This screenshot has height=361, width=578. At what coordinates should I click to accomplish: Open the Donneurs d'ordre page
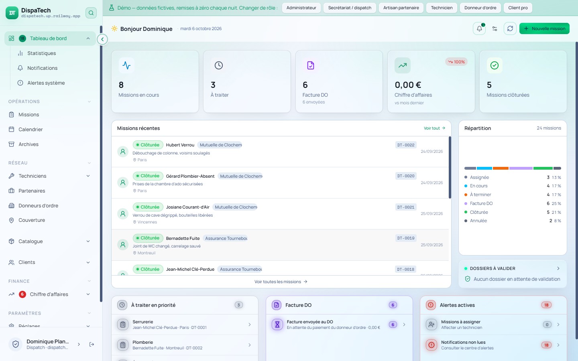click(x=38, y=206)
